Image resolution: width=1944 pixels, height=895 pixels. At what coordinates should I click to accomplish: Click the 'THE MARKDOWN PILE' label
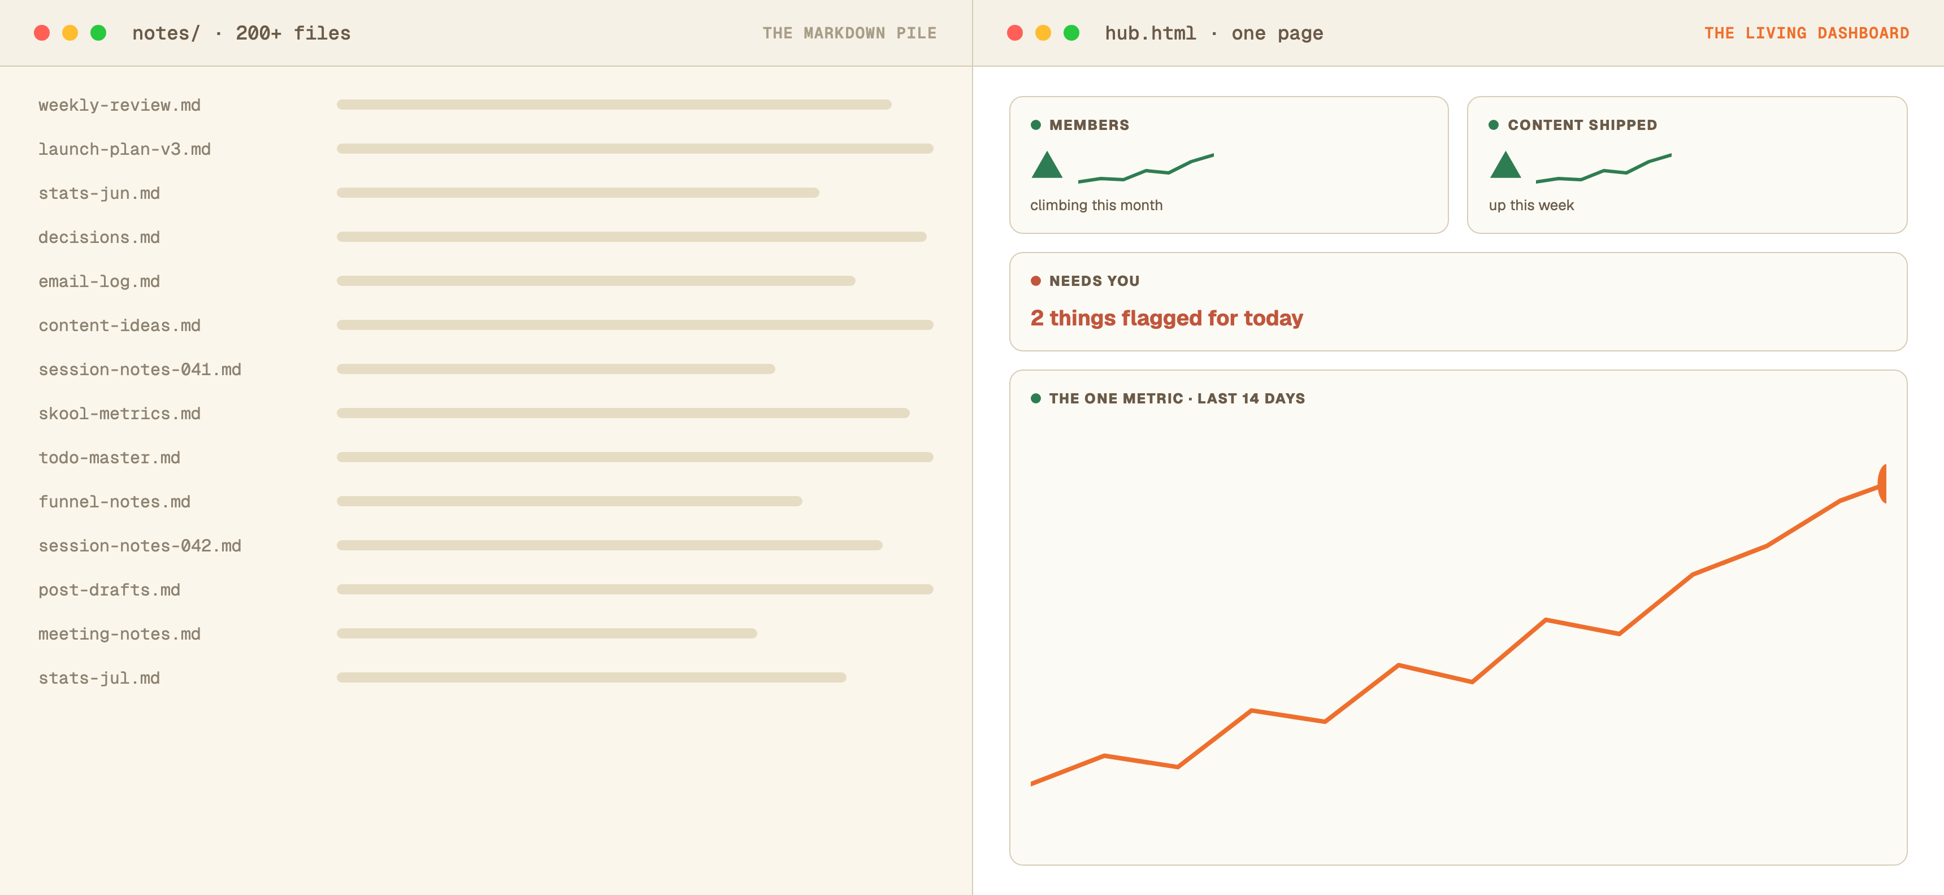[x=849, y=33]
